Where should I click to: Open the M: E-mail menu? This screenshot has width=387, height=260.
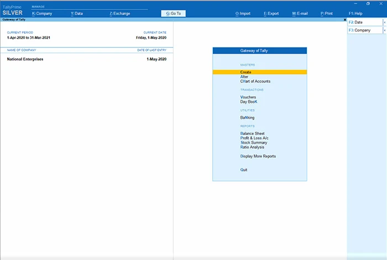click(300, 14)
